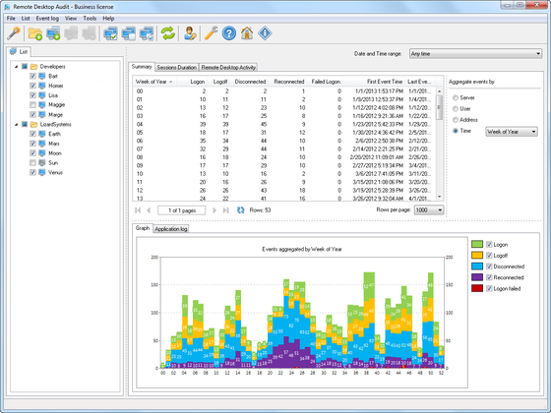Image resolution: width=551 pixels, height=413 pixels.
Task: Click the blue diamond info icon
Action: (x=265, y=33)
